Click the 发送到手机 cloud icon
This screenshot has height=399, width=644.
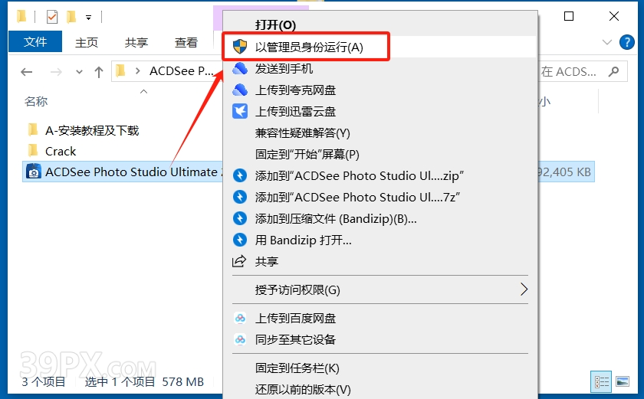240,68
